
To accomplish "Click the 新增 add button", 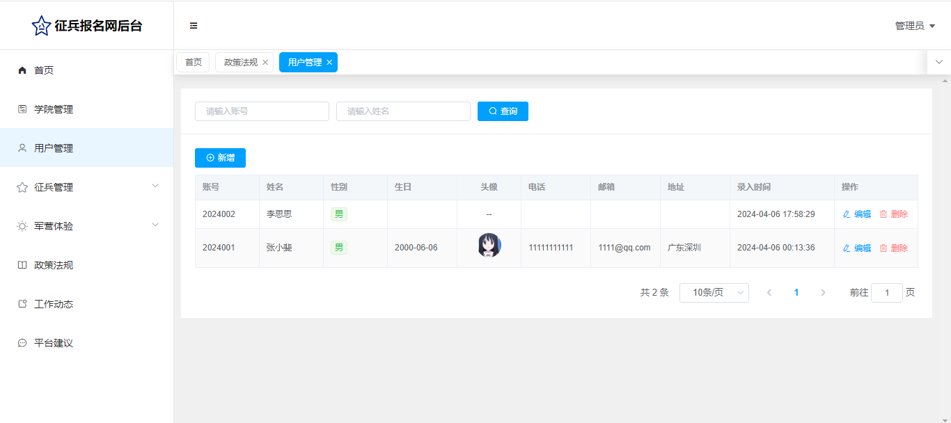I will (x=220, y=158).
